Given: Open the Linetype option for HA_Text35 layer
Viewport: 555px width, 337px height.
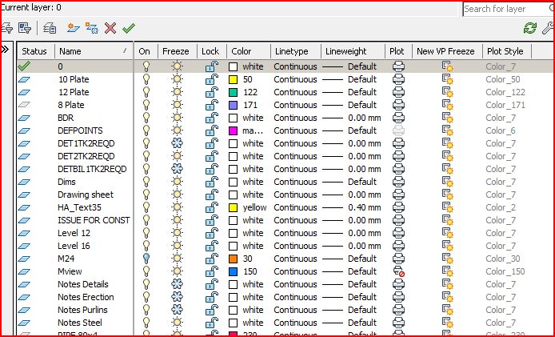Looking at the screenshot, I should tap(295, 207).
